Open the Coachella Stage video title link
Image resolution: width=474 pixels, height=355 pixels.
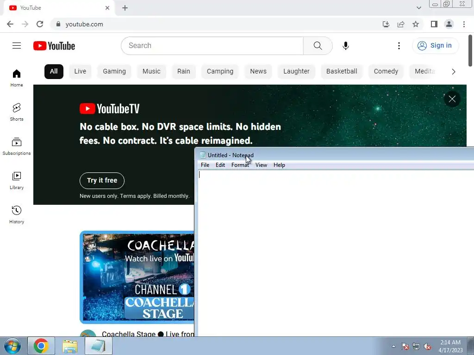click(x=148, y=334)
